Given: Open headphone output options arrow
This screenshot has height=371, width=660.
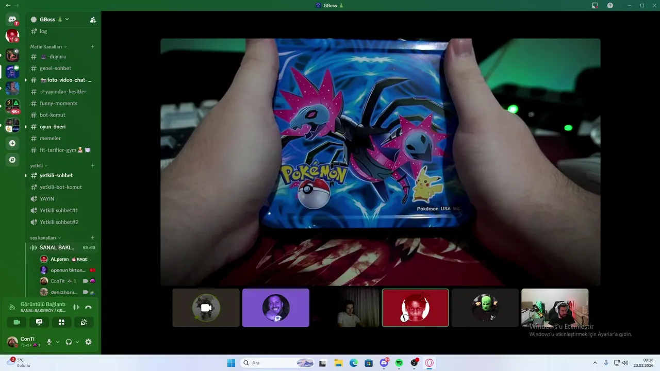Looking at the screenshot, I should (77, 342).
